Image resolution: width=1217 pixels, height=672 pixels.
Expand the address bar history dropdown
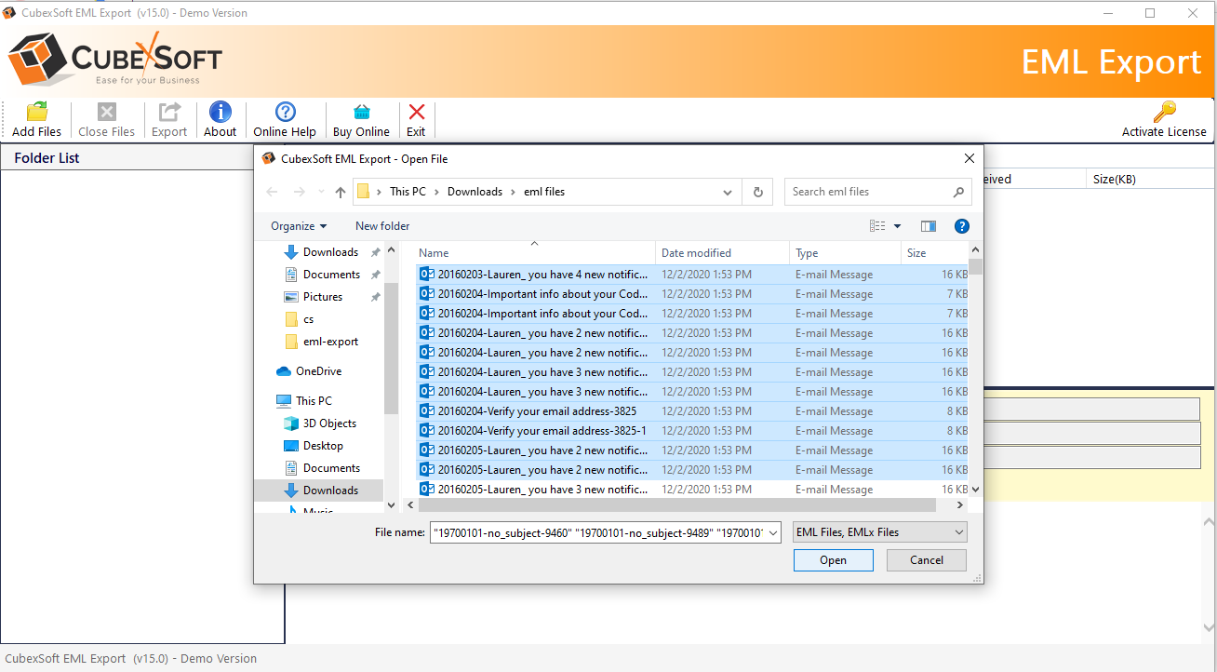tap(728, 192)
